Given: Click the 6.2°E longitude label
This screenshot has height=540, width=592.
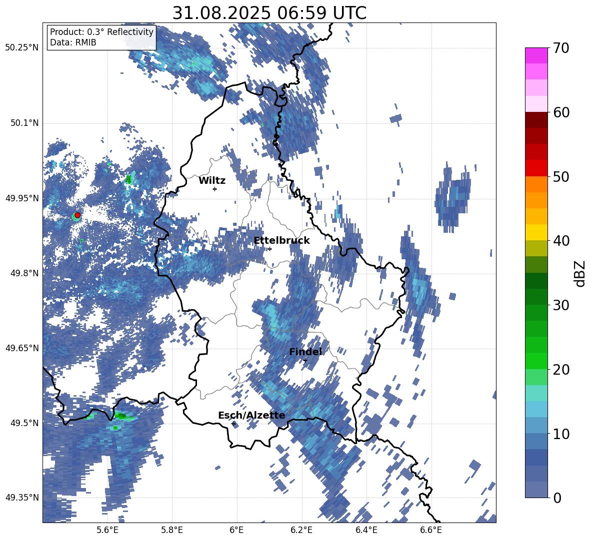Looking at the screenshot, I should click(301, 530).
